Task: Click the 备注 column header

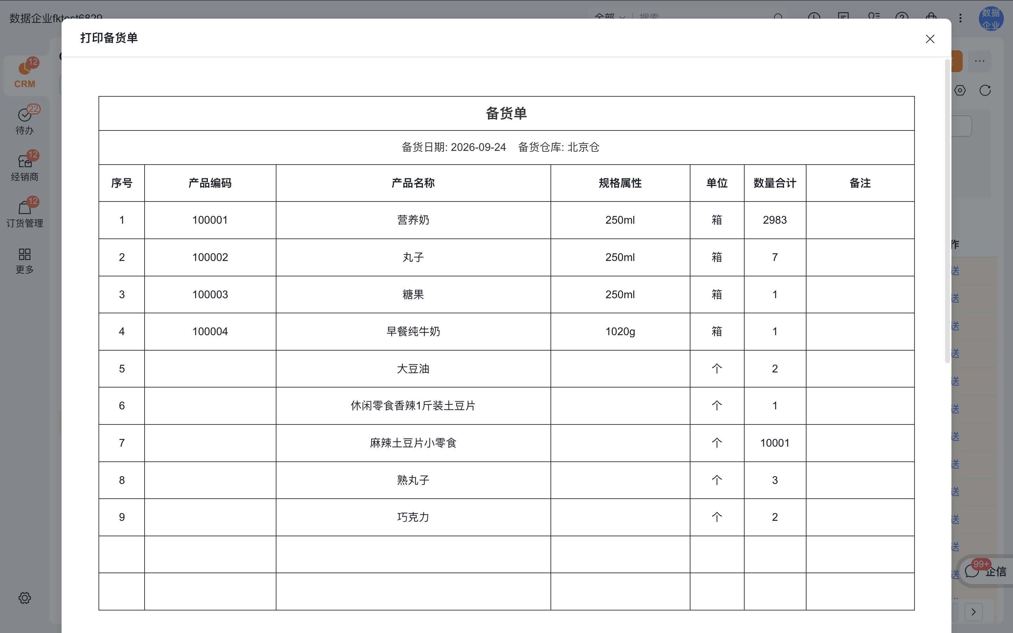Action: 860,183
